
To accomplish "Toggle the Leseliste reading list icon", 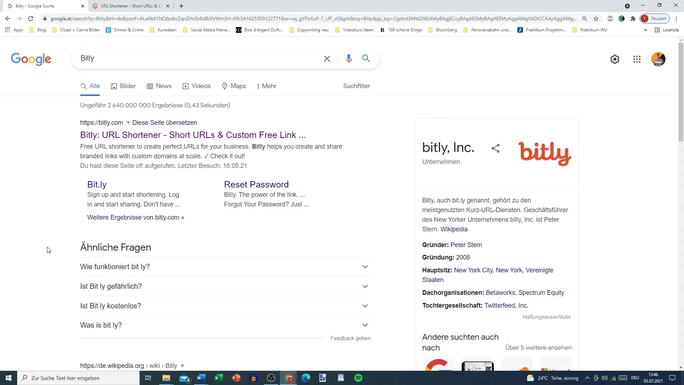I will (x=657, y=30).
